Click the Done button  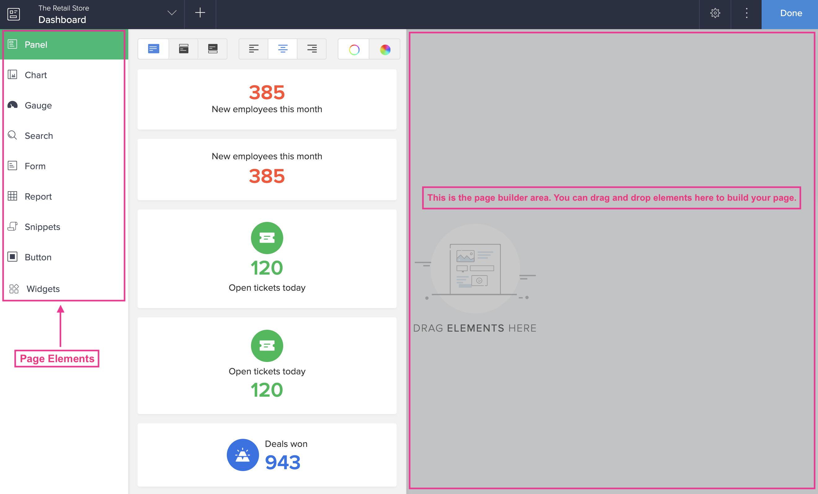pos(791,13)
